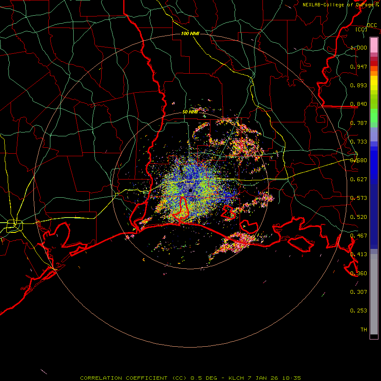
Task: Select the 0.520 scale value
Action: coord(359,217)
